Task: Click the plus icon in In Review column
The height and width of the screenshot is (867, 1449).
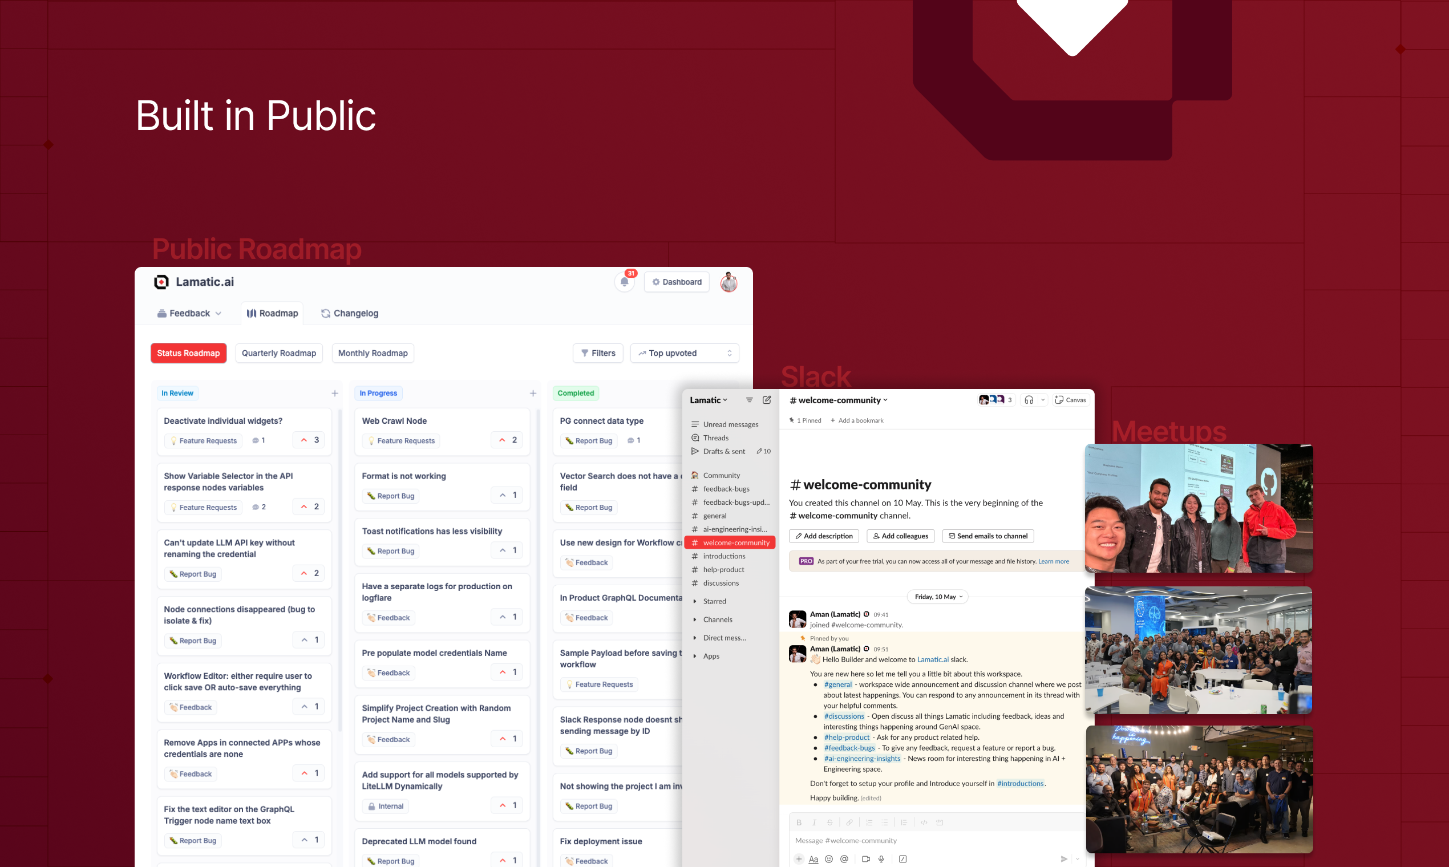Action: click(335, 393)
